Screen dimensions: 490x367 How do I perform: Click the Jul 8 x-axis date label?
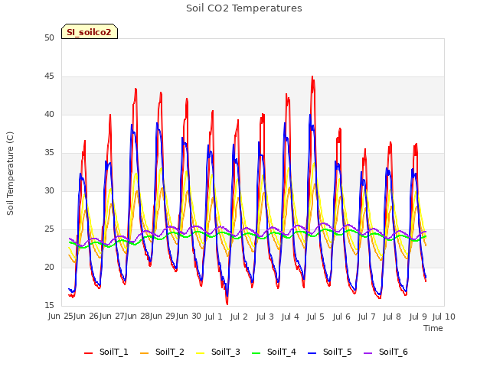pos(392,317)
